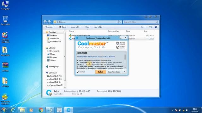Image resolution: width=202 pixels, height=113 pixels.
Task: Sort by Size column header
Action: (145, 31)
